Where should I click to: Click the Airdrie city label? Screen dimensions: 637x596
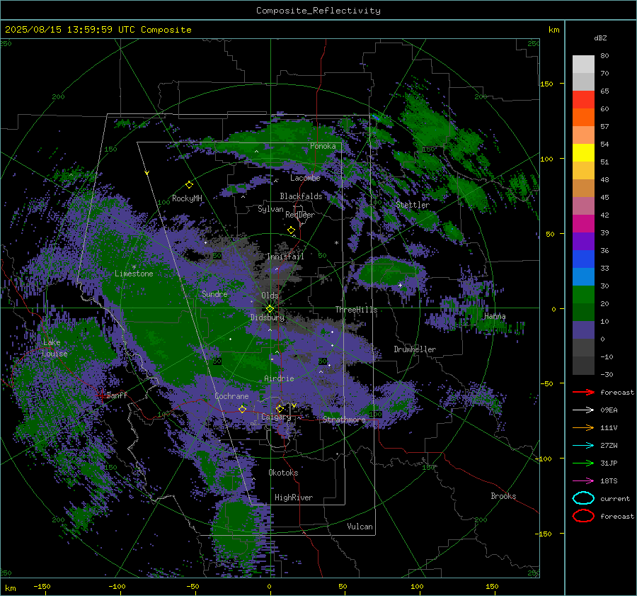pyautogui.click(x=279, y=378)
